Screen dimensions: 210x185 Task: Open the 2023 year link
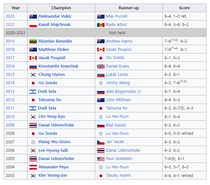(x=10, y=16)
